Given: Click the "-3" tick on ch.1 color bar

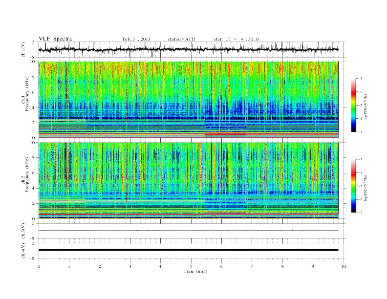Looking at the screenshot, I should click(360, 79).
